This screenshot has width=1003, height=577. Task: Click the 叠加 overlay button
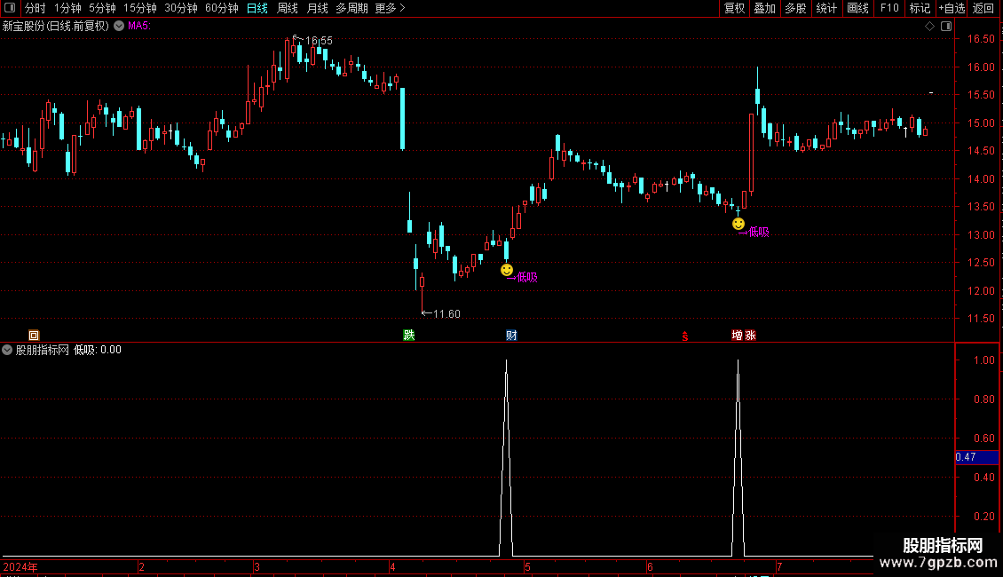click(764, 8)
